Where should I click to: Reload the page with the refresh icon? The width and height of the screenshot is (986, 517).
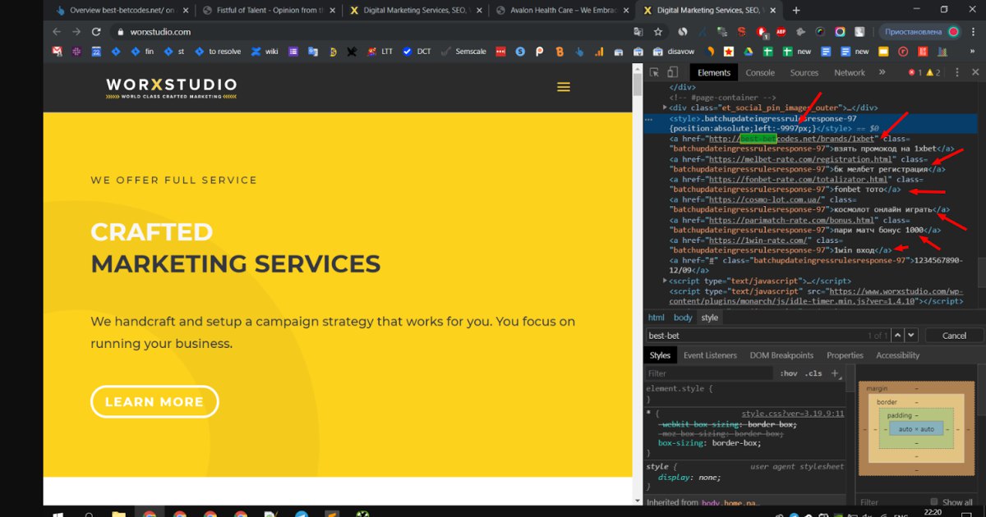[x=96, y=32]
